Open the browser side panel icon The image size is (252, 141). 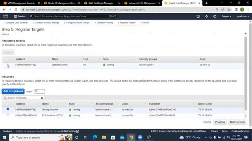point(236,9)
